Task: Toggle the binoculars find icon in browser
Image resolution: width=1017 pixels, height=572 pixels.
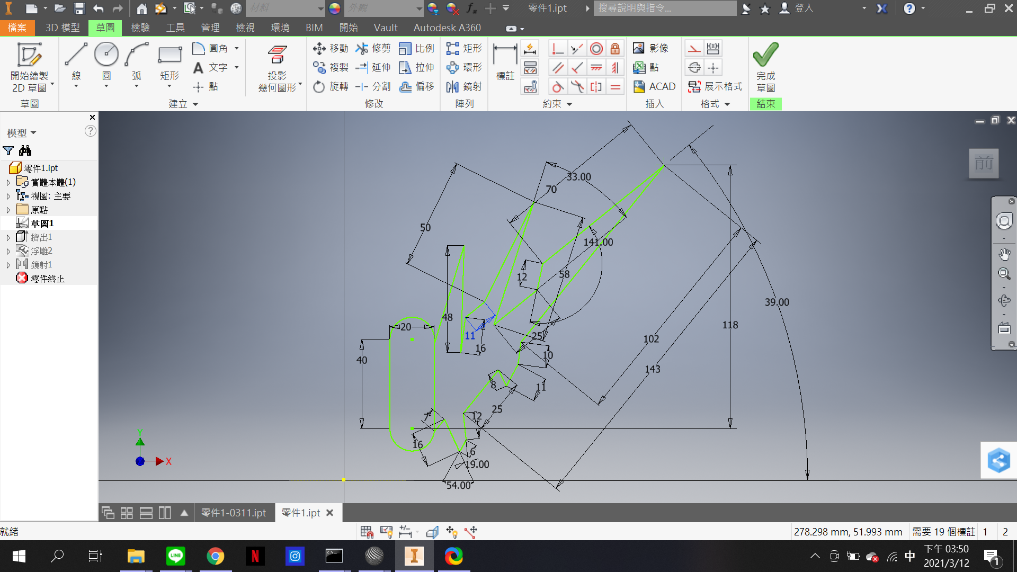Action: pyautogui.click(x=25, y=150)
